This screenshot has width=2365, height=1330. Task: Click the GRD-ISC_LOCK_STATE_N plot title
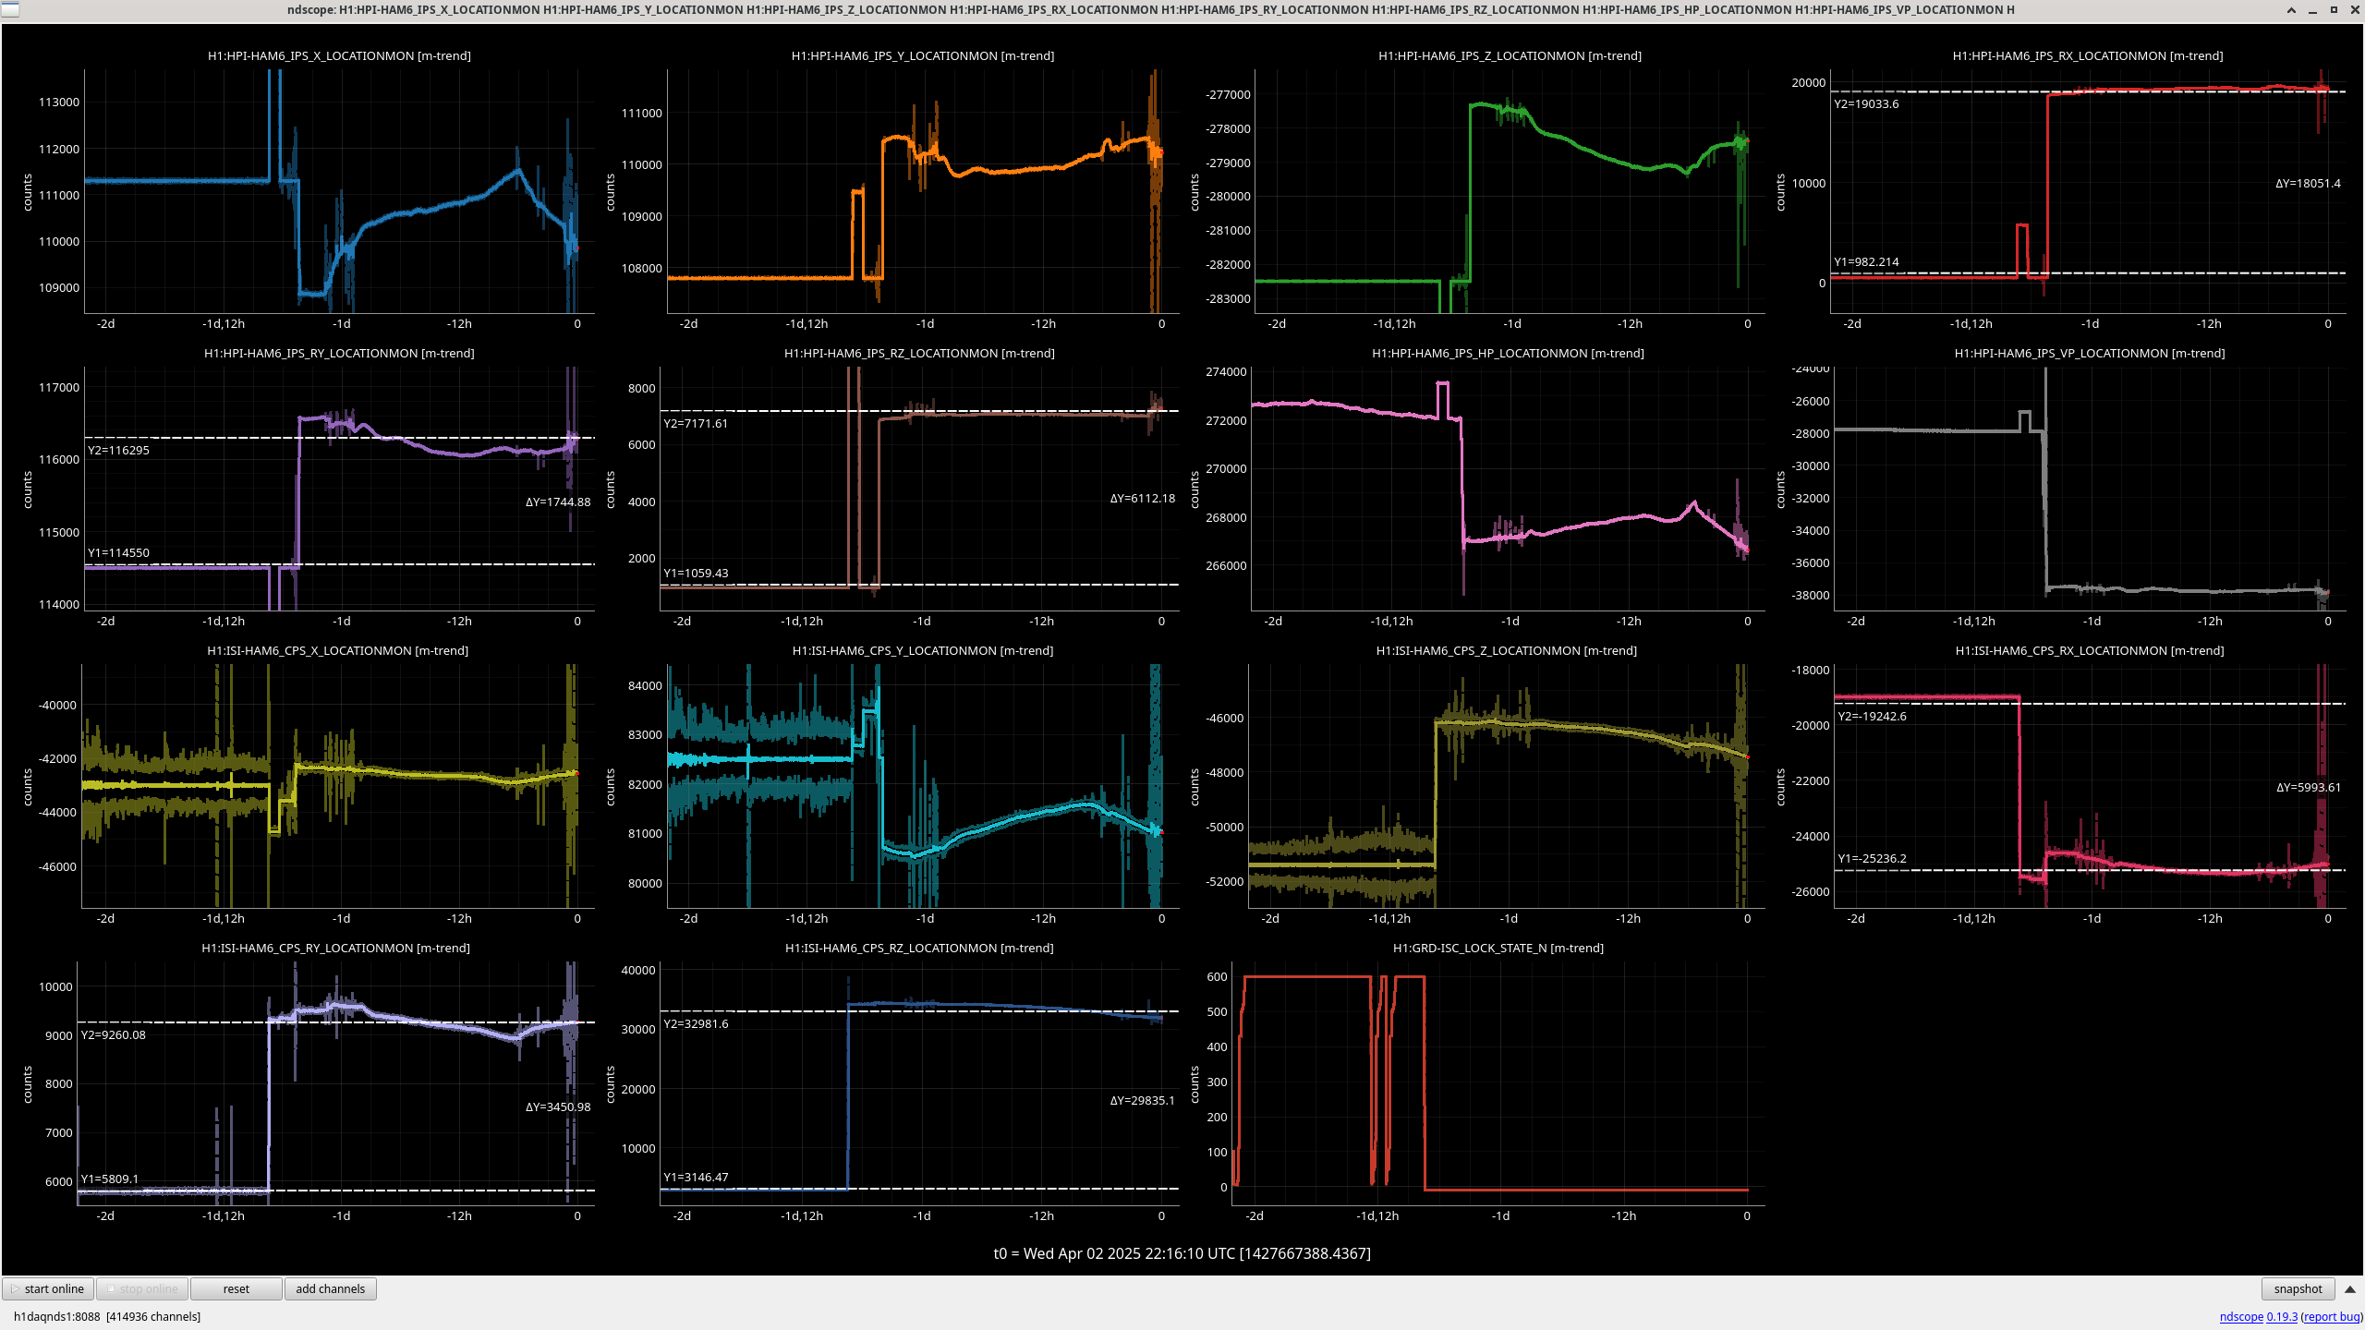tap(1498, 948)
